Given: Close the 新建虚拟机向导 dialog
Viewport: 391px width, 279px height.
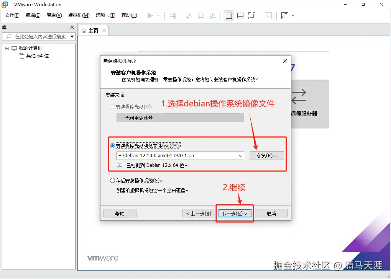Looking at the screenshot, I should click(x=285, y=61).
